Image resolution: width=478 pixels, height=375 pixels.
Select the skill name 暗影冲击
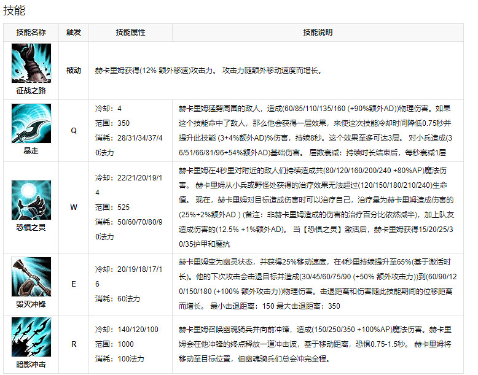tap(31, 365)
